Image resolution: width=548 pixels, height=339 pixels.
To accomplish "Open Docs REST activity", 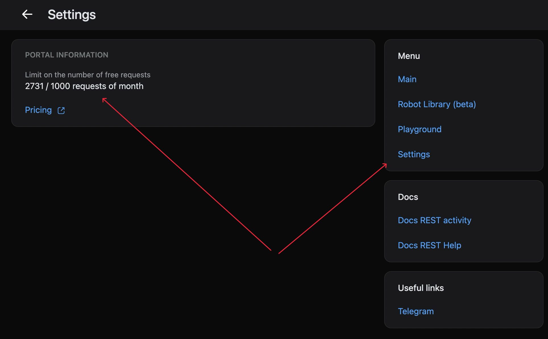I will click(x=434, y=220).
